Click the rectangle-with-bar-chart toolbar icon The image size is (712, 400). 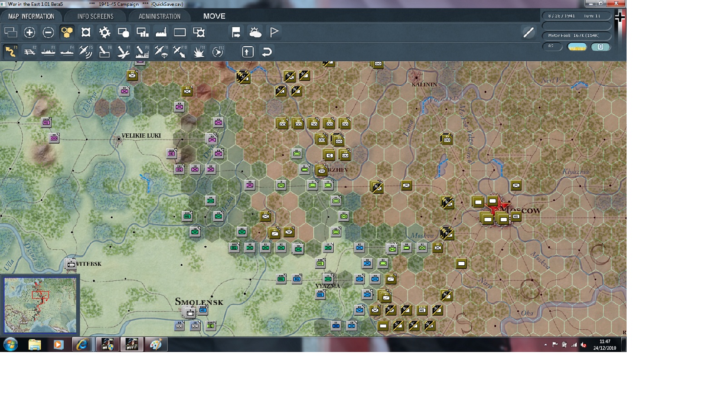142,32
